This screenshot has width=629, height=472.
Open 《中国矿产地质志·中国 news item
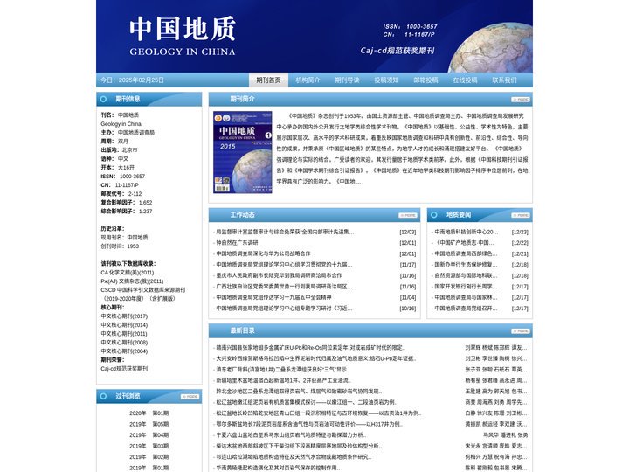[464, 243]
